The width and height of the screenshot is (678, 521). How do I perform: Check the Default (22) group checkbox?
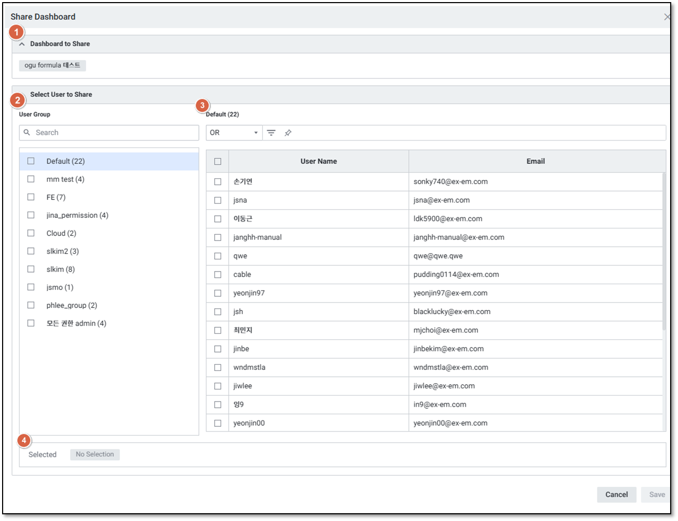coord(31,161)
